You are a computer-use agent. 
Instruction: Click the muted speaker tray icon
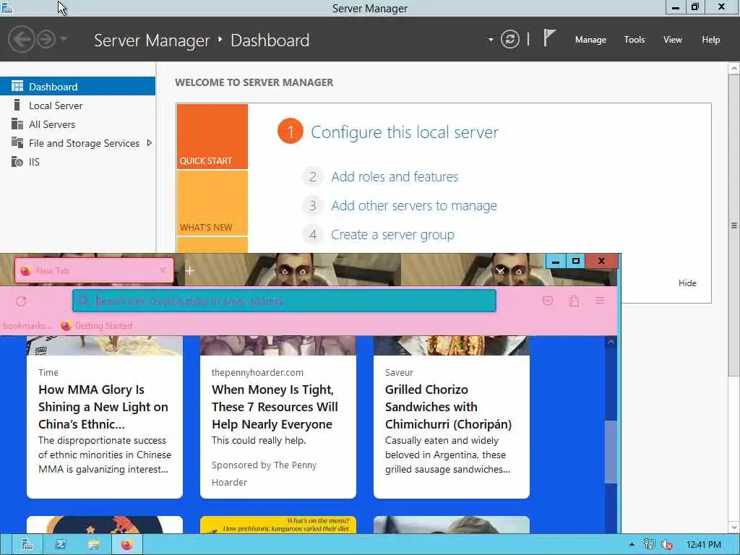(x=667, y=545)
